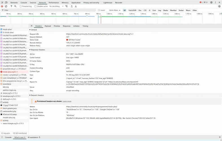Filter requests by Fetch/XHR
The image size is (222, 141).
point(132,10)
